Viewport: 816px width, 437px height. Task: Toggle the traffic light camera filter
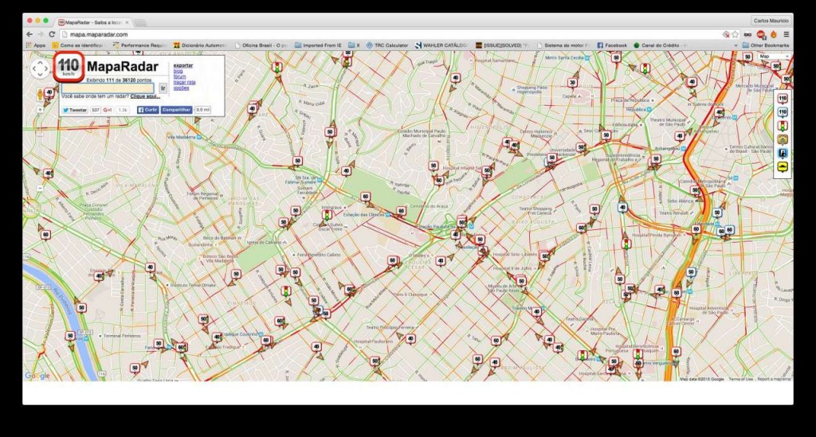(783, 126)
